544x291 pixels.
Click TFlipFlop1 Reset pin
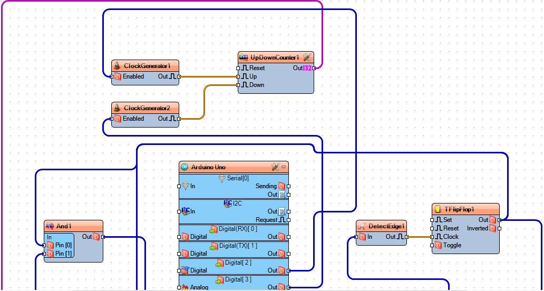(x=432, y=228)
